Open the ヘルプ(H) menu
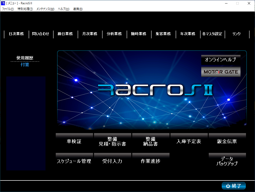 64,9
